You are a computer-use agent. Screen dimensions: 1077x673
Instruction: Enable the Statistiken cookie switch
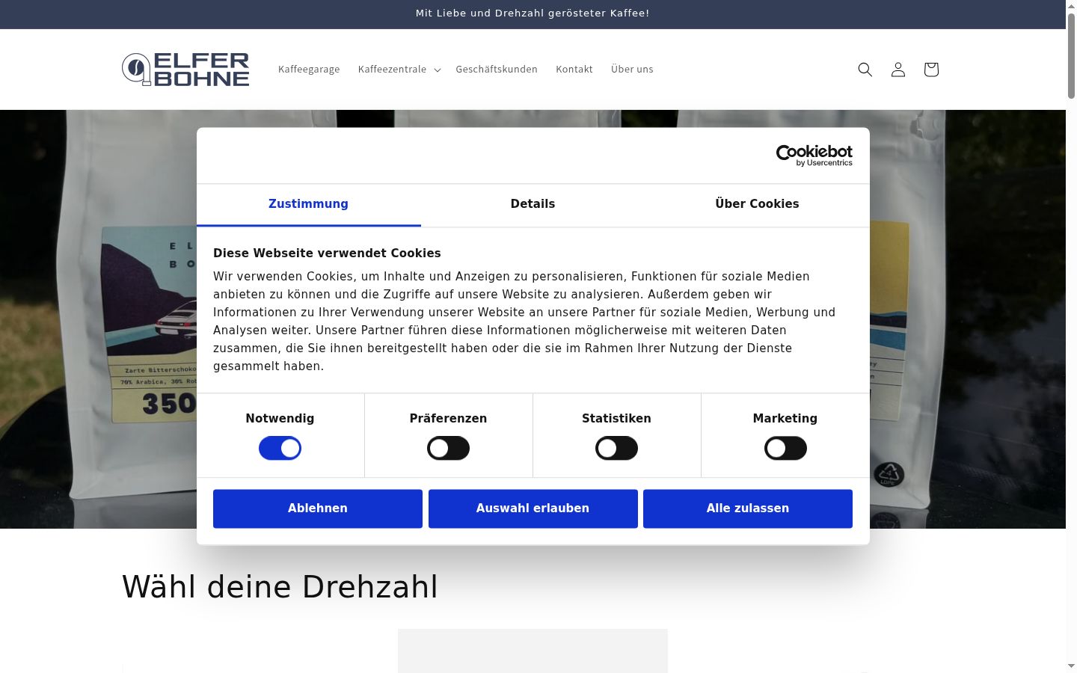[x=616, y=449]
